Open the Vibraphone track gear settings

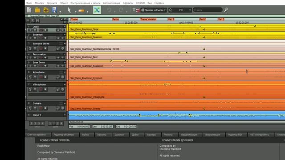point(63,89)
